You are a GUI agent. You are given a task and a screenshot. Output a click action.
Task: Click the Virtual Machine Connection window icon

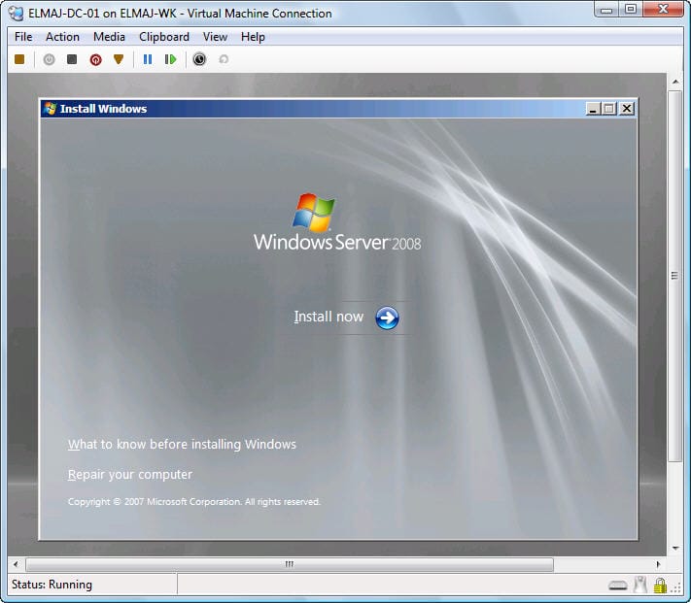point(16,14)
